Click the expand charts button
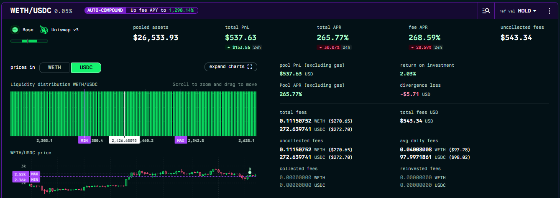The image size is (560, 198). [x=230, y=67]
